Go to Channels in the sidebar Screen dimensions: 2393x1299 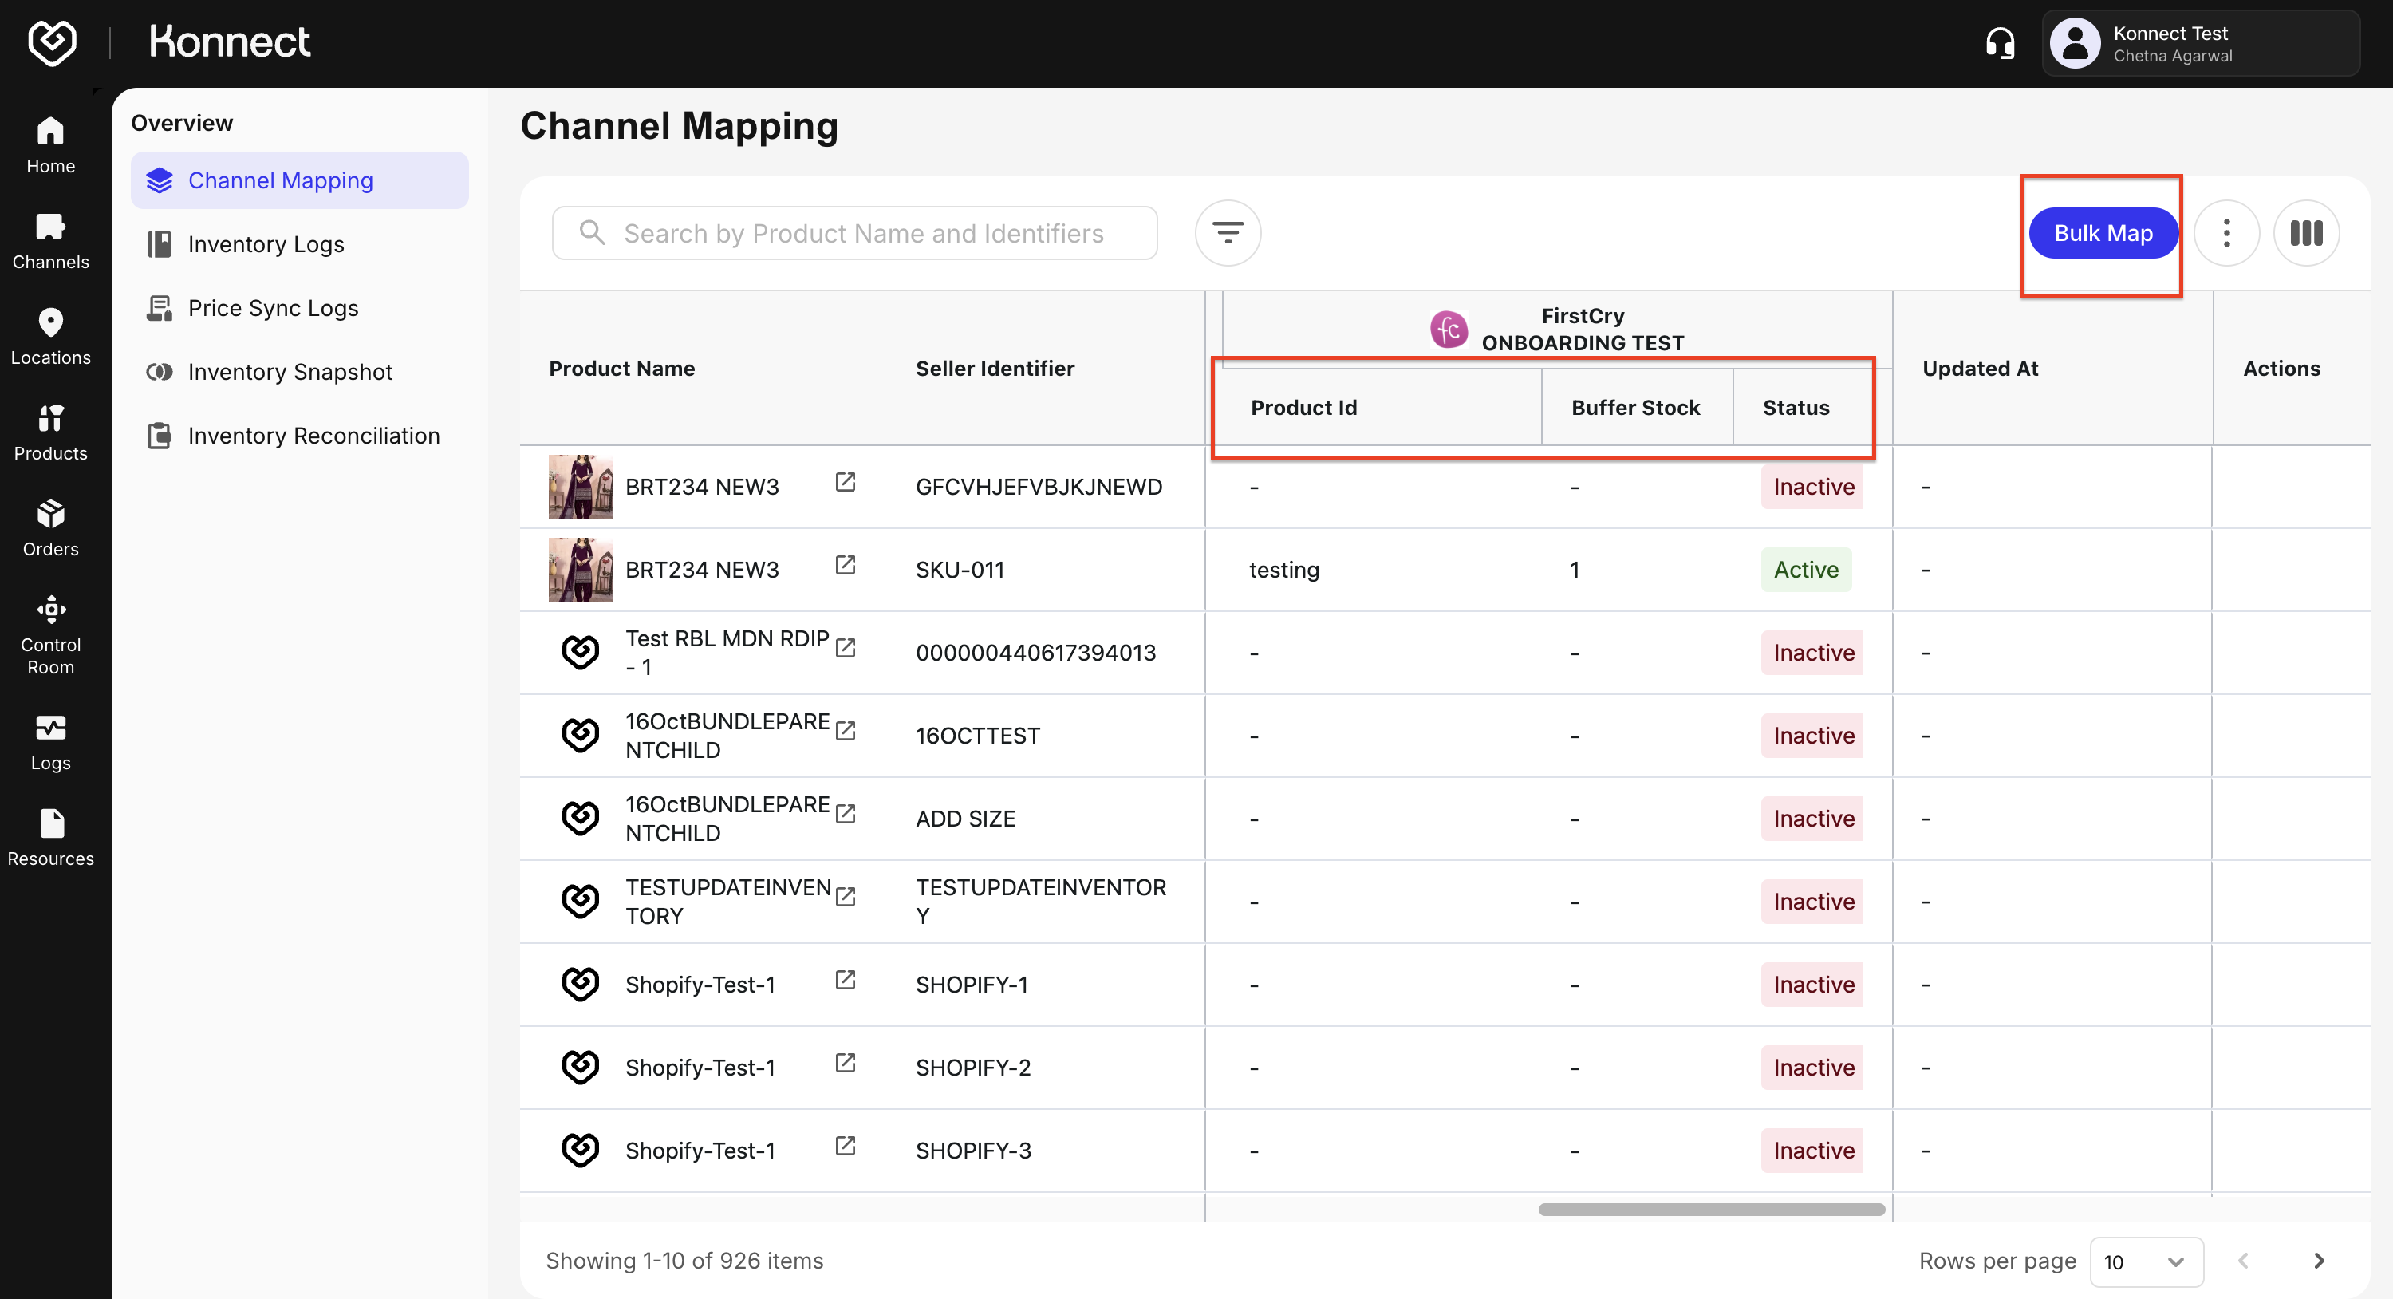(x=50, y=241)
